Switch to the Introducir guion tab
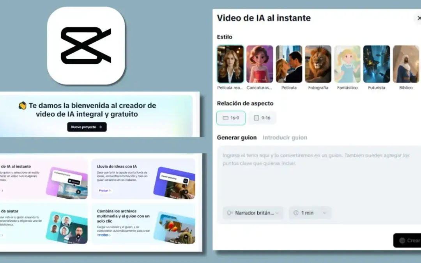Viewport: 421px width, 263px height. (285, 137)
